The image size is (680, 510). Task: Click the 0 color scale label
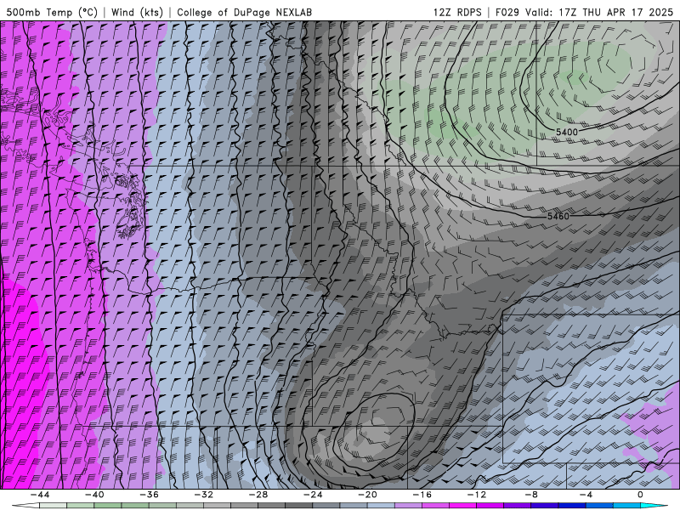pyautogui.click(x=641, y=495)
